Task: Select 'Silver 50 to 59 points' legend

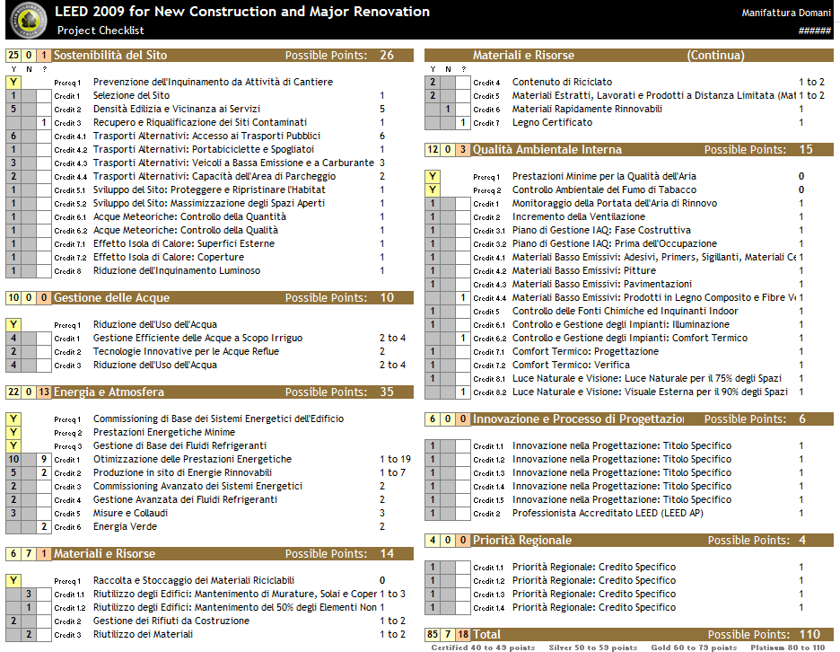Action: click(593, 648)
